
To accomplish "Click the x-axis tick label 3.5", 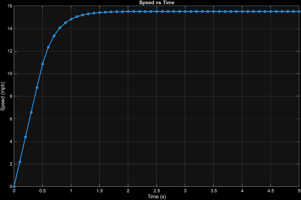I will 213,191.
